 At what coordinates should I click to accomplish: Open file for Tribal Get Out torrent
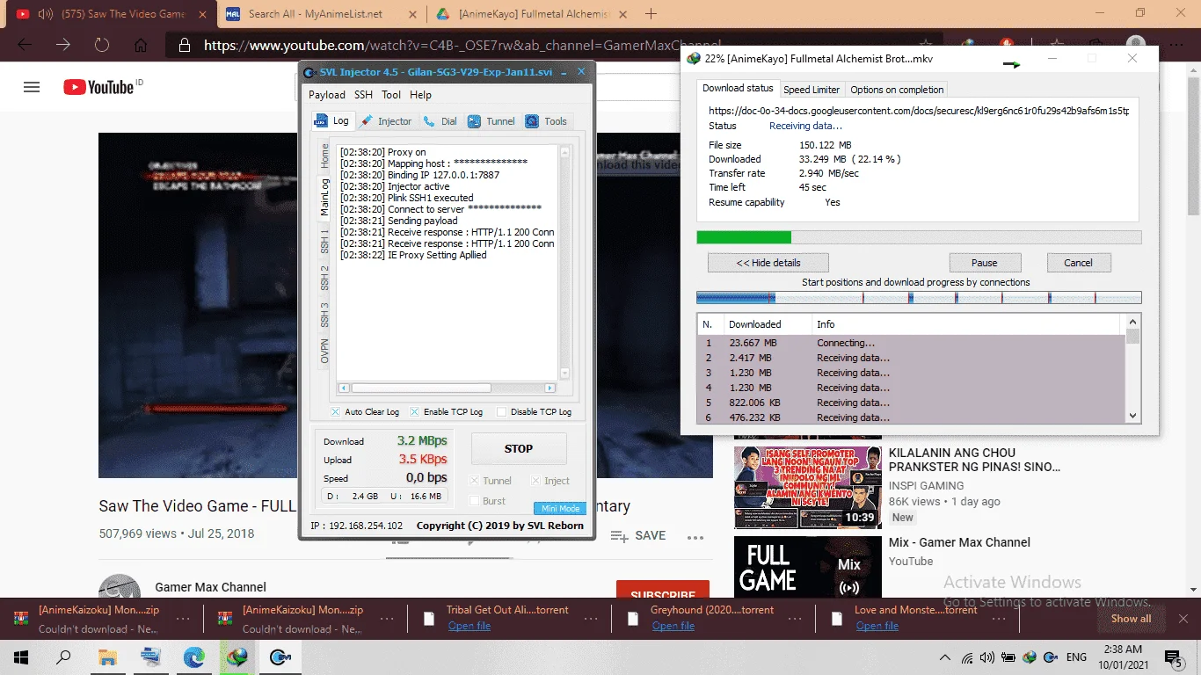[469, 627]
